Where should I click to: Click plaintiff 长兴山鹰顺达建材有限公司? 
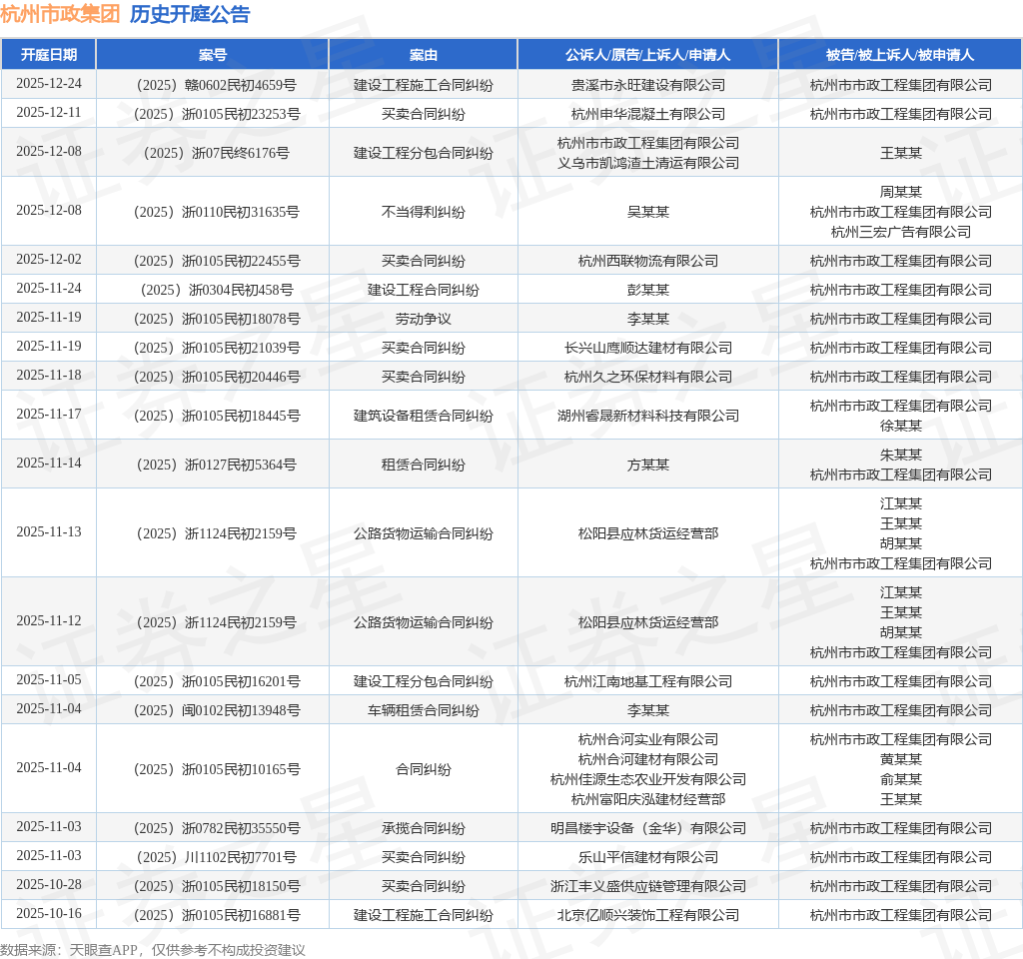647,348
